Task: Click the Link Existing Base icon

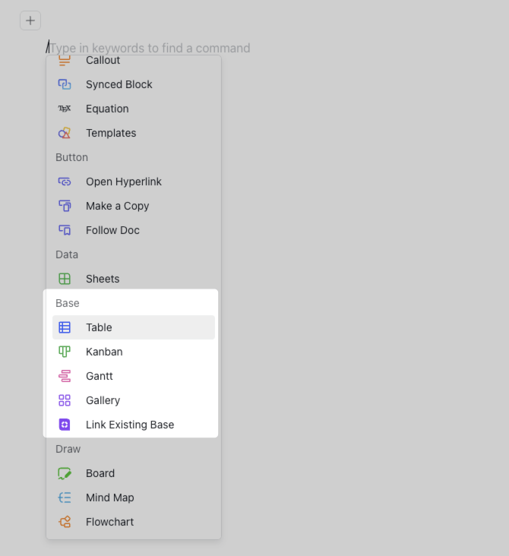Action: pos(65,425)
